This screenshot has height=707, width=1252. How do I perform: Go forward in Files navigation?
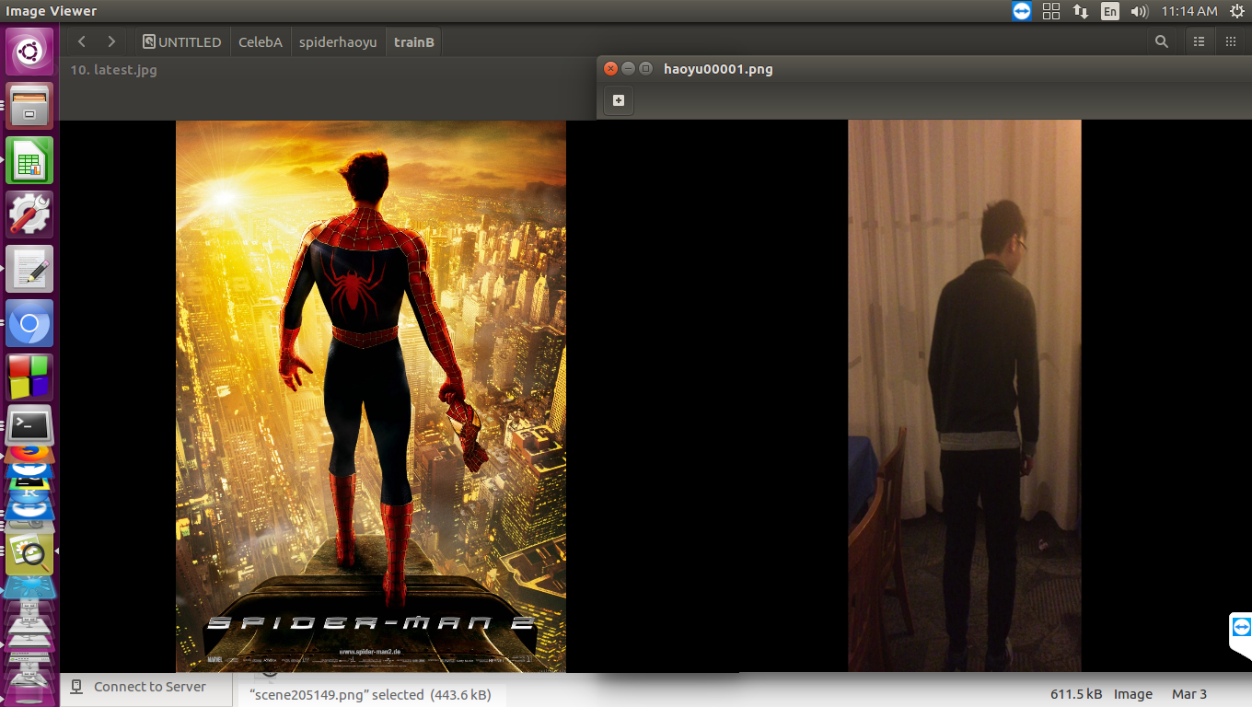click(111, 41)
